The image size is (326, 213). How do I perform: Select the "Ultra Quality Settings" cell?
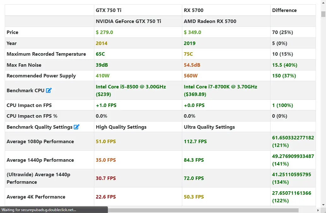[x=209, y=127]
